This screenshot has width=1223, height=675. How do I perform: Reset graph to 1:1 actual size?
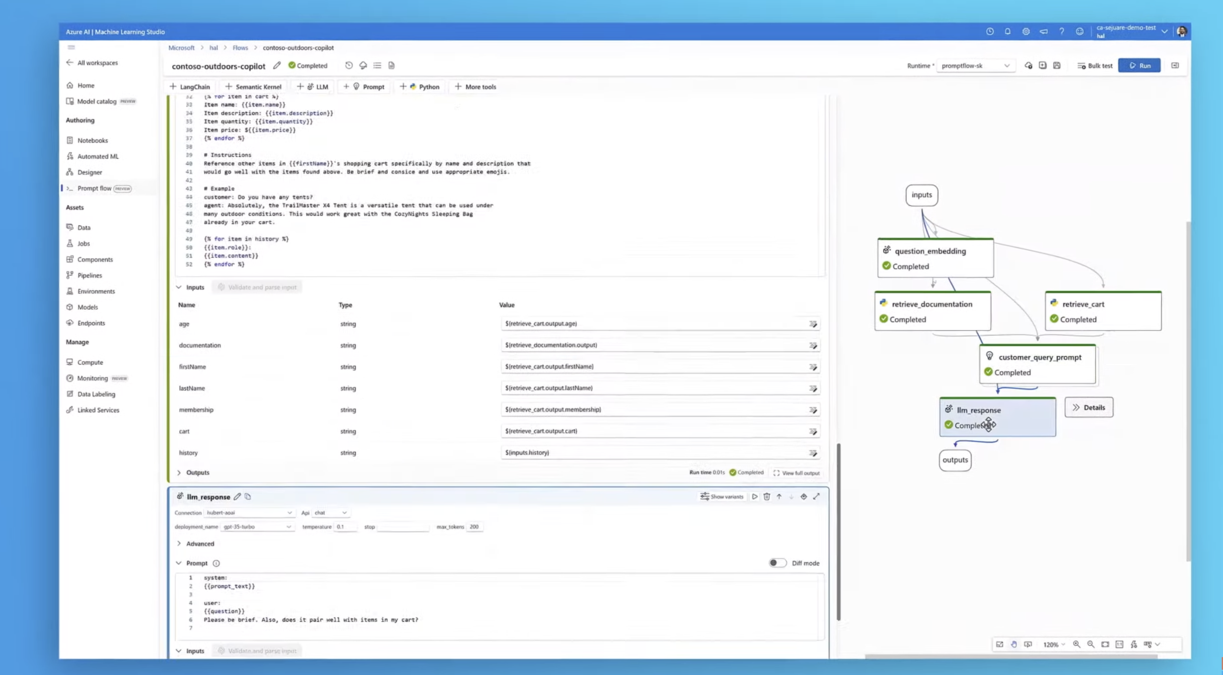[1120, 644]
